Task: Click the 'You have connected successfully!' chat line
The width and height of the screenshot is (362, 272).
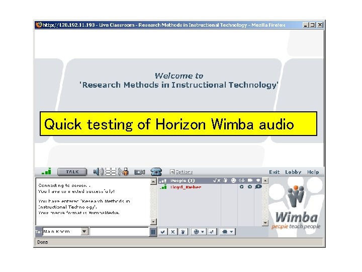Action: point(76,191)
